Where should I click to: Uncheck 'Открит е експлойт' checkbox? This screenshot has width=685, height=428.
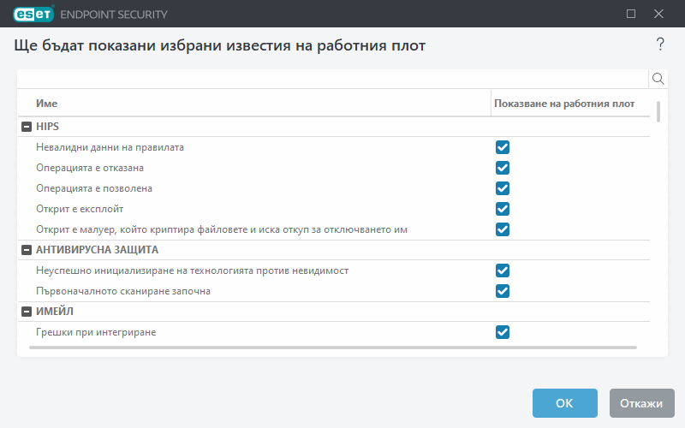(x=503, y=209)
